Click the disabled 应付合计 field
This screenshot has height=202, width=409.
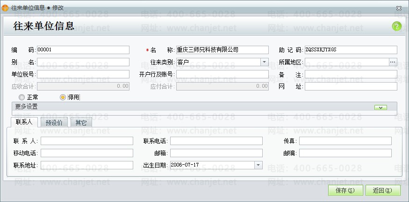point(222,86)
